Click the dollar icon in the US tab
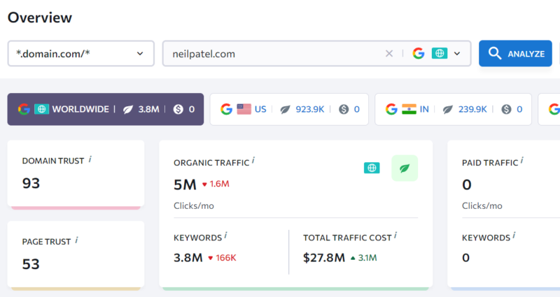This screenshot has width=560, height=297. pyautogui.click(x=344, y=109)
